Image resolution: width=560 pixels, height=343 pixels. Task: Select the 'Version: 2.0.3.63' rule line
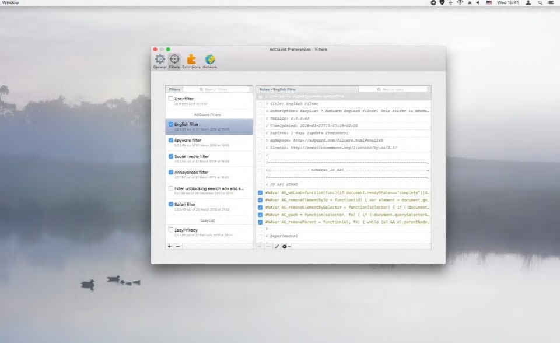pyautogui.click(x=344, y=118)
